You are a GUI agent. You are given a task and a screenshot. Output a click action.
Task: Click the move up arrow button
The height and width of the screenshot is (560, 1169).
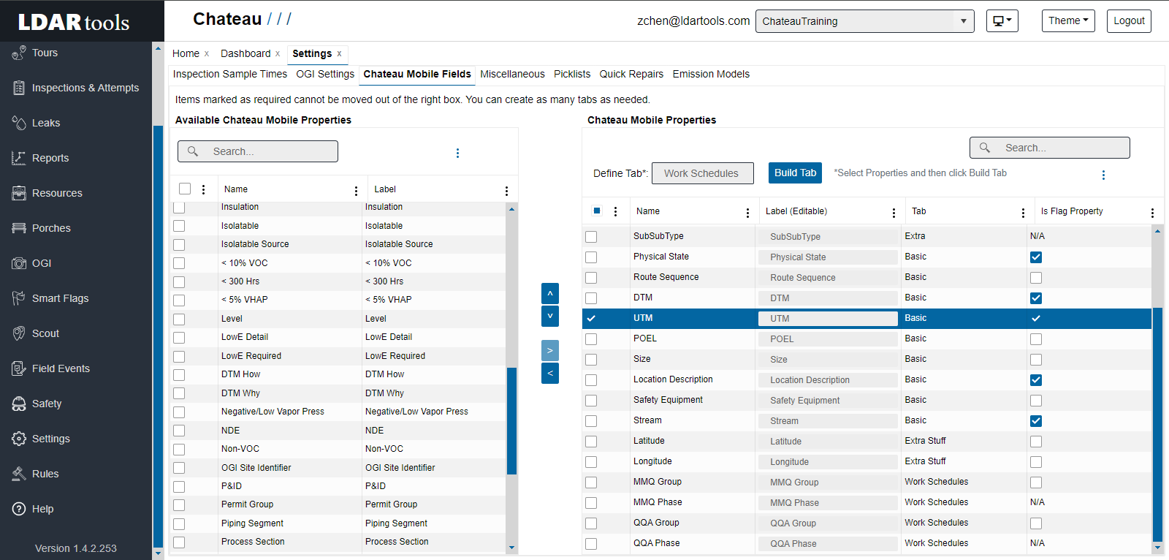tap(550, 293)
